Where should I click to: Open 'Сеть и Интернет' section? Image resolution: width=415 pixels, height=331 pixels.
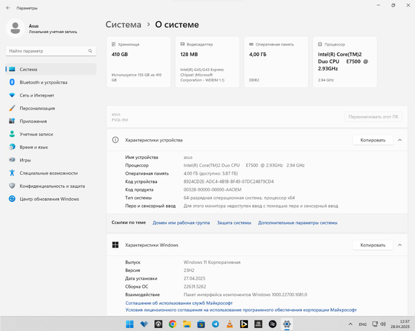click(x=51, y=95)
